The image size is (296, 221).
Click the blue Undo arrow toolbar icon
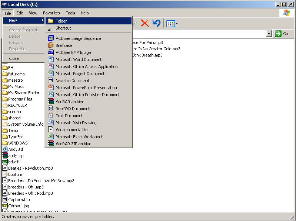(x=156, y=23)
